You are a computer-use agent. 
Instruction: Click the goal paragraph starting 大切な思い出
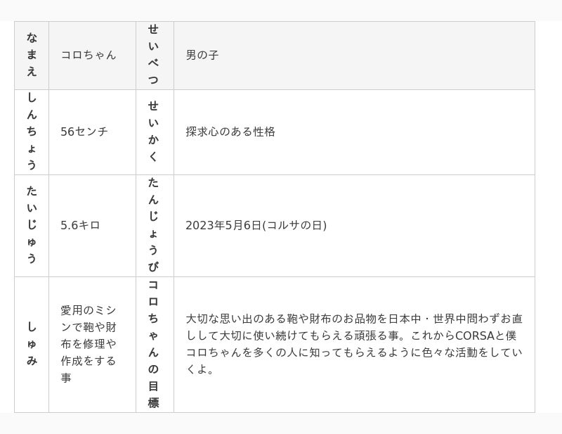click(354, 344)
